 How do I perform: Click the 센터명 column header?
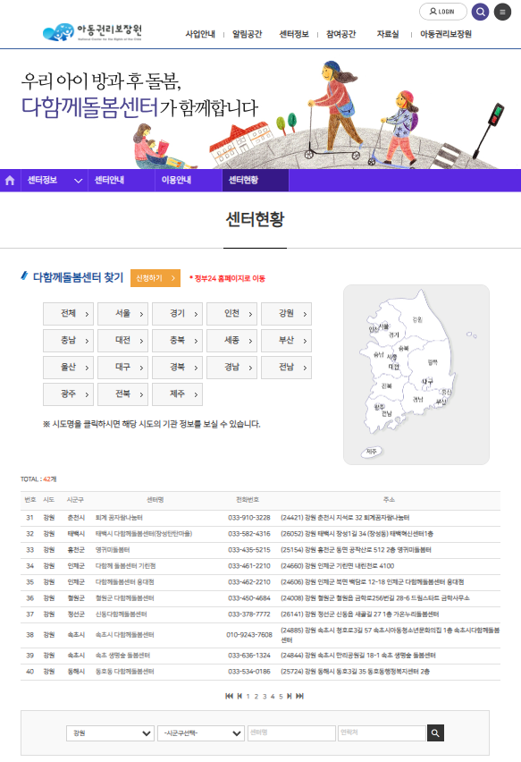coord(155,500)
